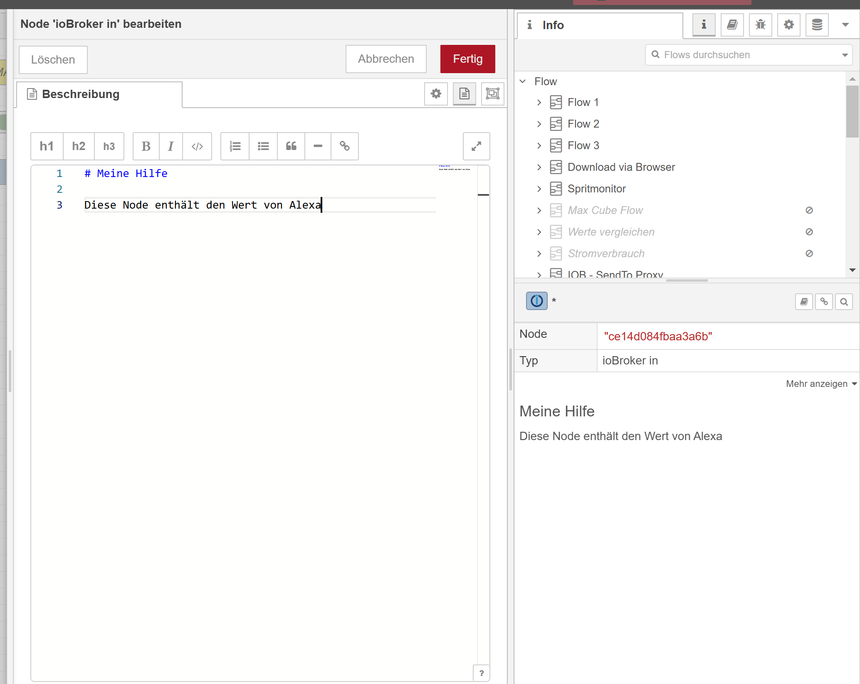The width and height of the screenshot is (860, 684).
Task: Place cursor on line 1 '# Meine Hilfe'
Action: [x=126, y=173]
